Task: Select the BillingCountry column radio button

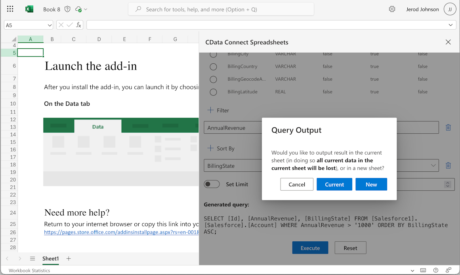Action: [x=213, y=66]
